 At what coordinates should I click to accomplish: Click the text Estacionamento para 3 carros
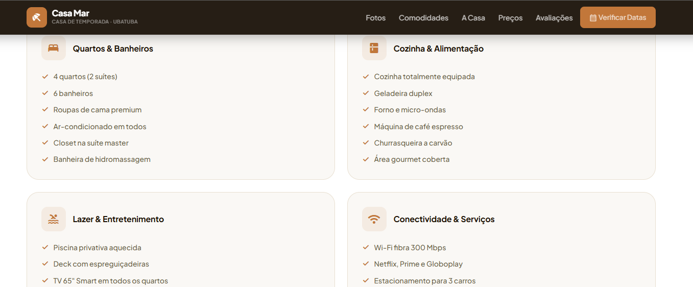point(425,281)
